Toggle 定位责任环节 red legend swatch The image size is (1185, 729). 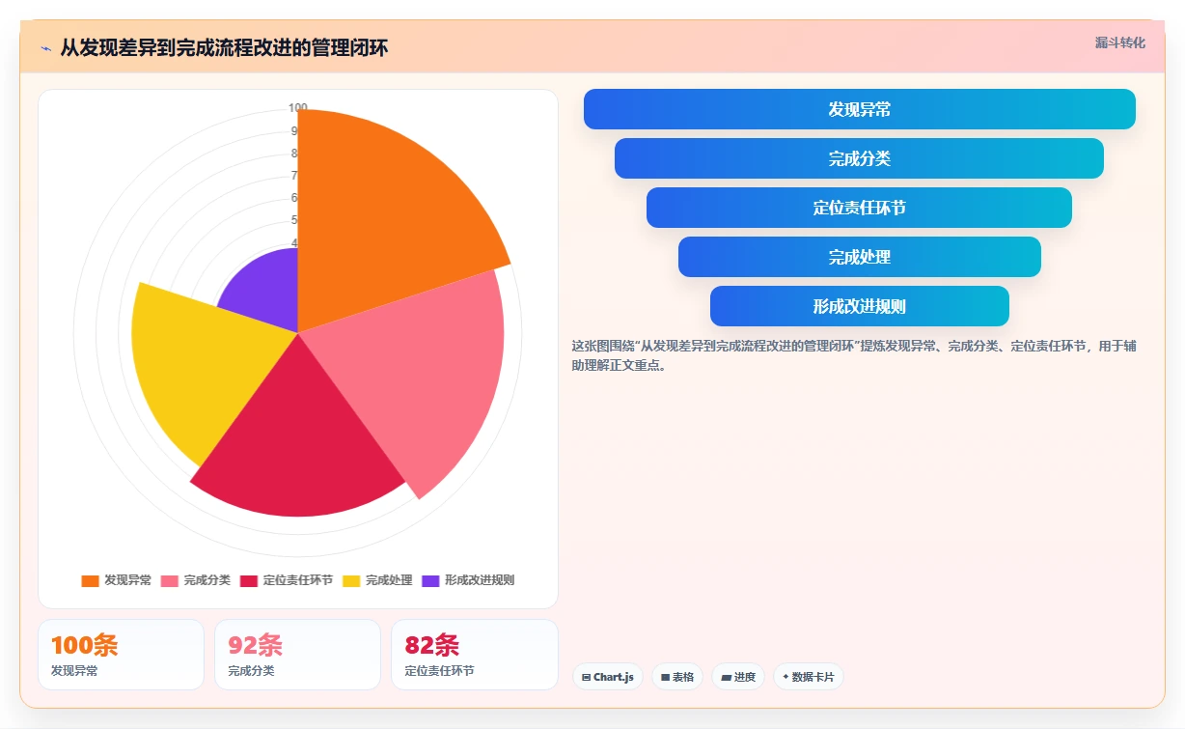(248, 580)
